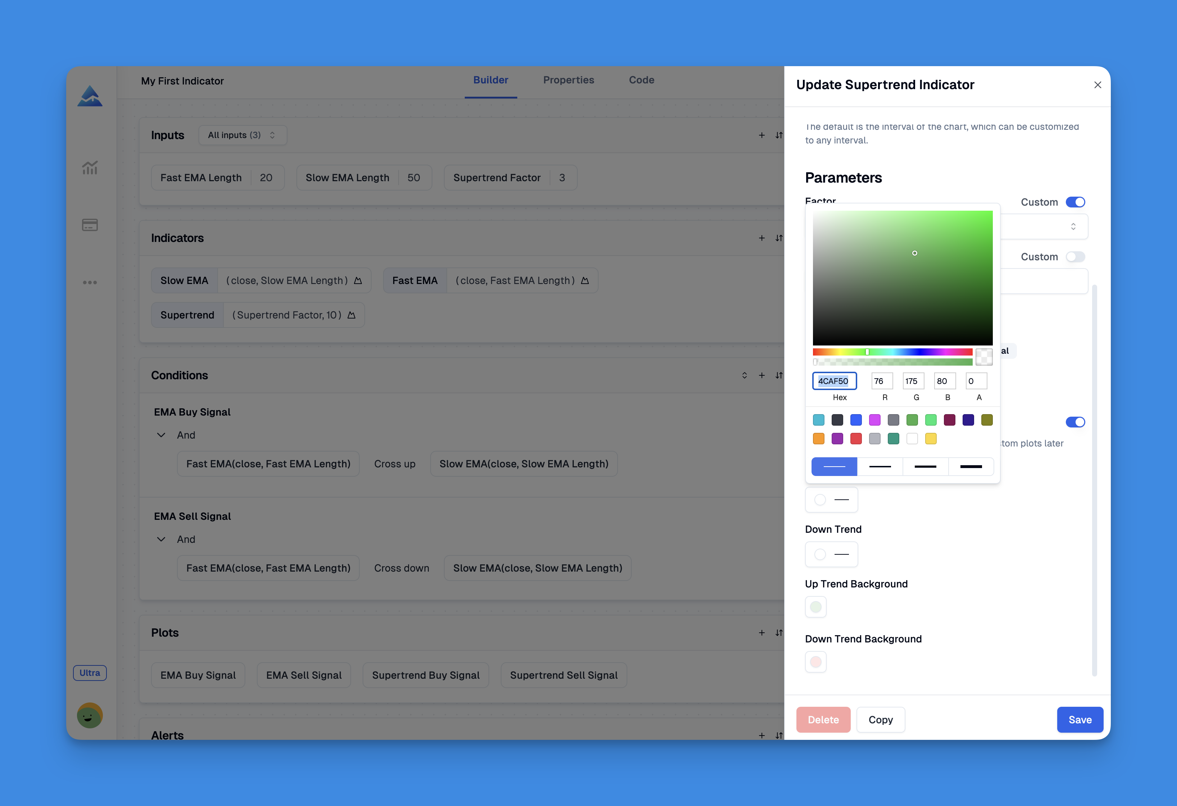Screen dimensions: 1177x806
Task: Reorder inputs using the sort icon
Action: coord(779,135)
